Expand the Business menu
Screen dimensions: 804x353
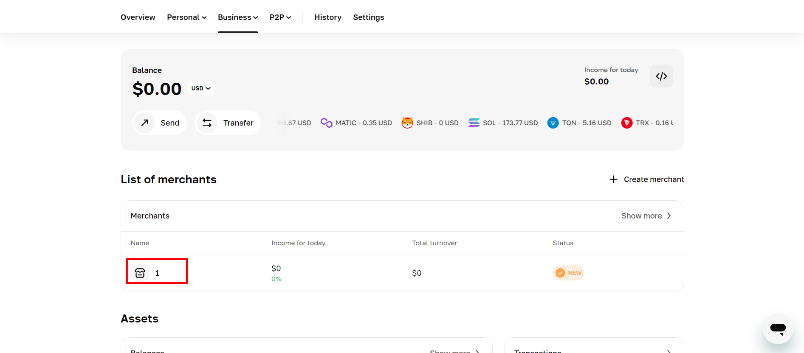coord(237,17)
